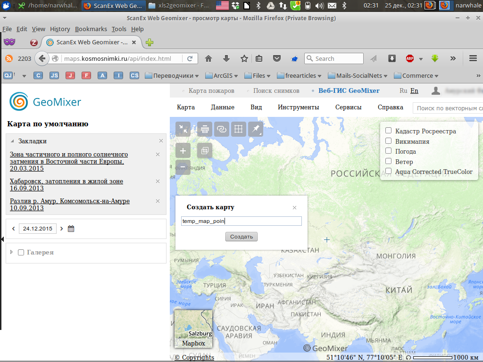Select the pin marker tool
This screenshot has width=483, height=362.
point(255,129)
